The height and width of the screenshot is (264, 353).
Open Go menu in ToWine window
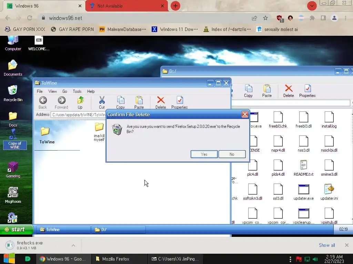(x=64, y=91)
